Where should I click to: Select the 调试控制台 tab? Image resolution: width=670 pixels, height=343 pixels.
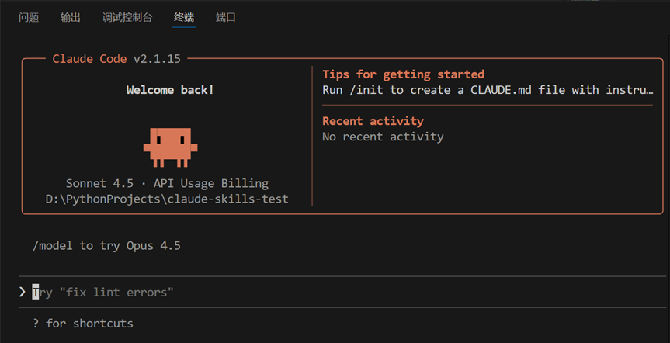point(127,18)
